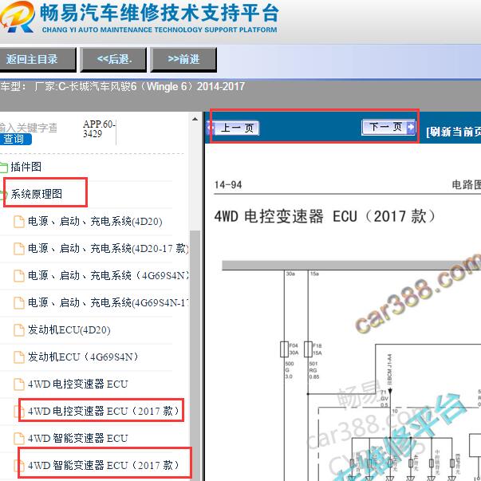Image resolution: width=481 pixels, height=481 pixels.
Task: Focus the keyword search input field
Action: coord(29,128)
